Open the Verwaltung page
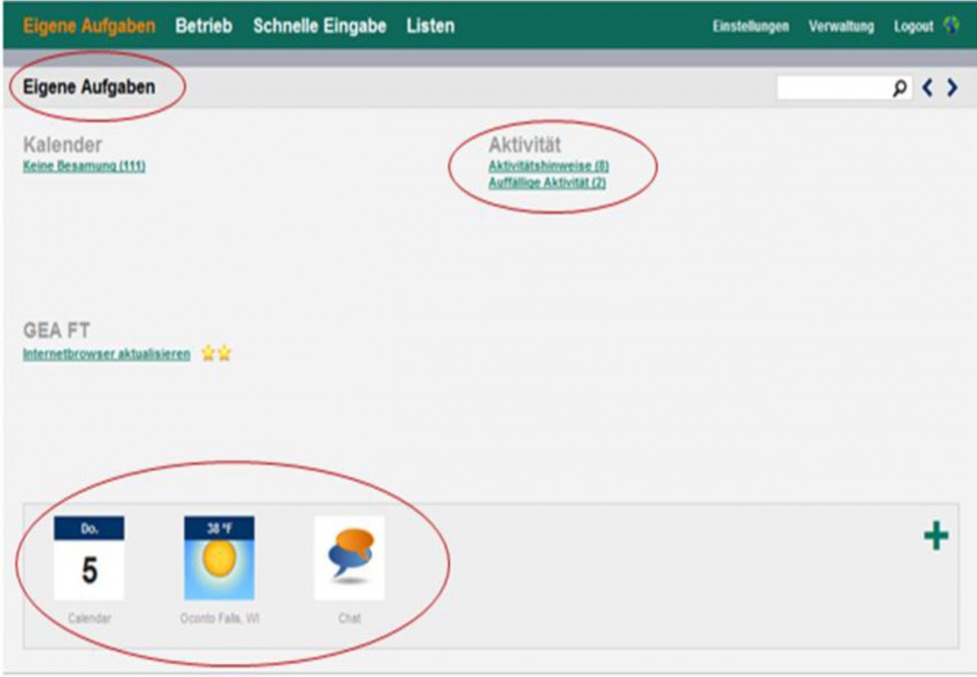Image resolution: width=977 pixels, height=677 pixels. [x=840, y=27]
